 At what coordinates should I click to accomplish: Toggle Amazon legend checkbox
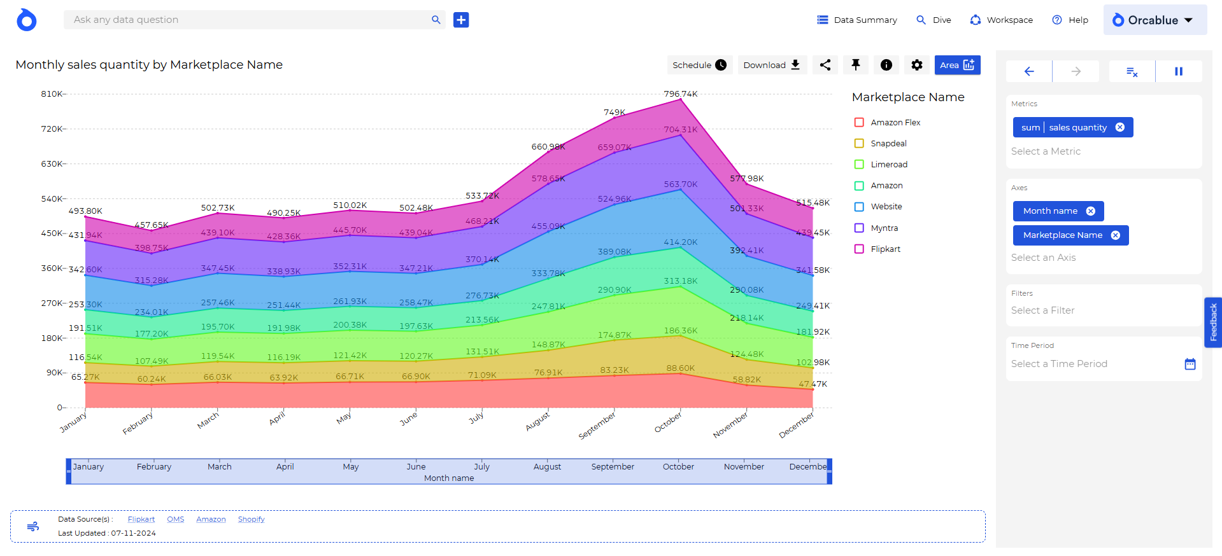[859, 186]
